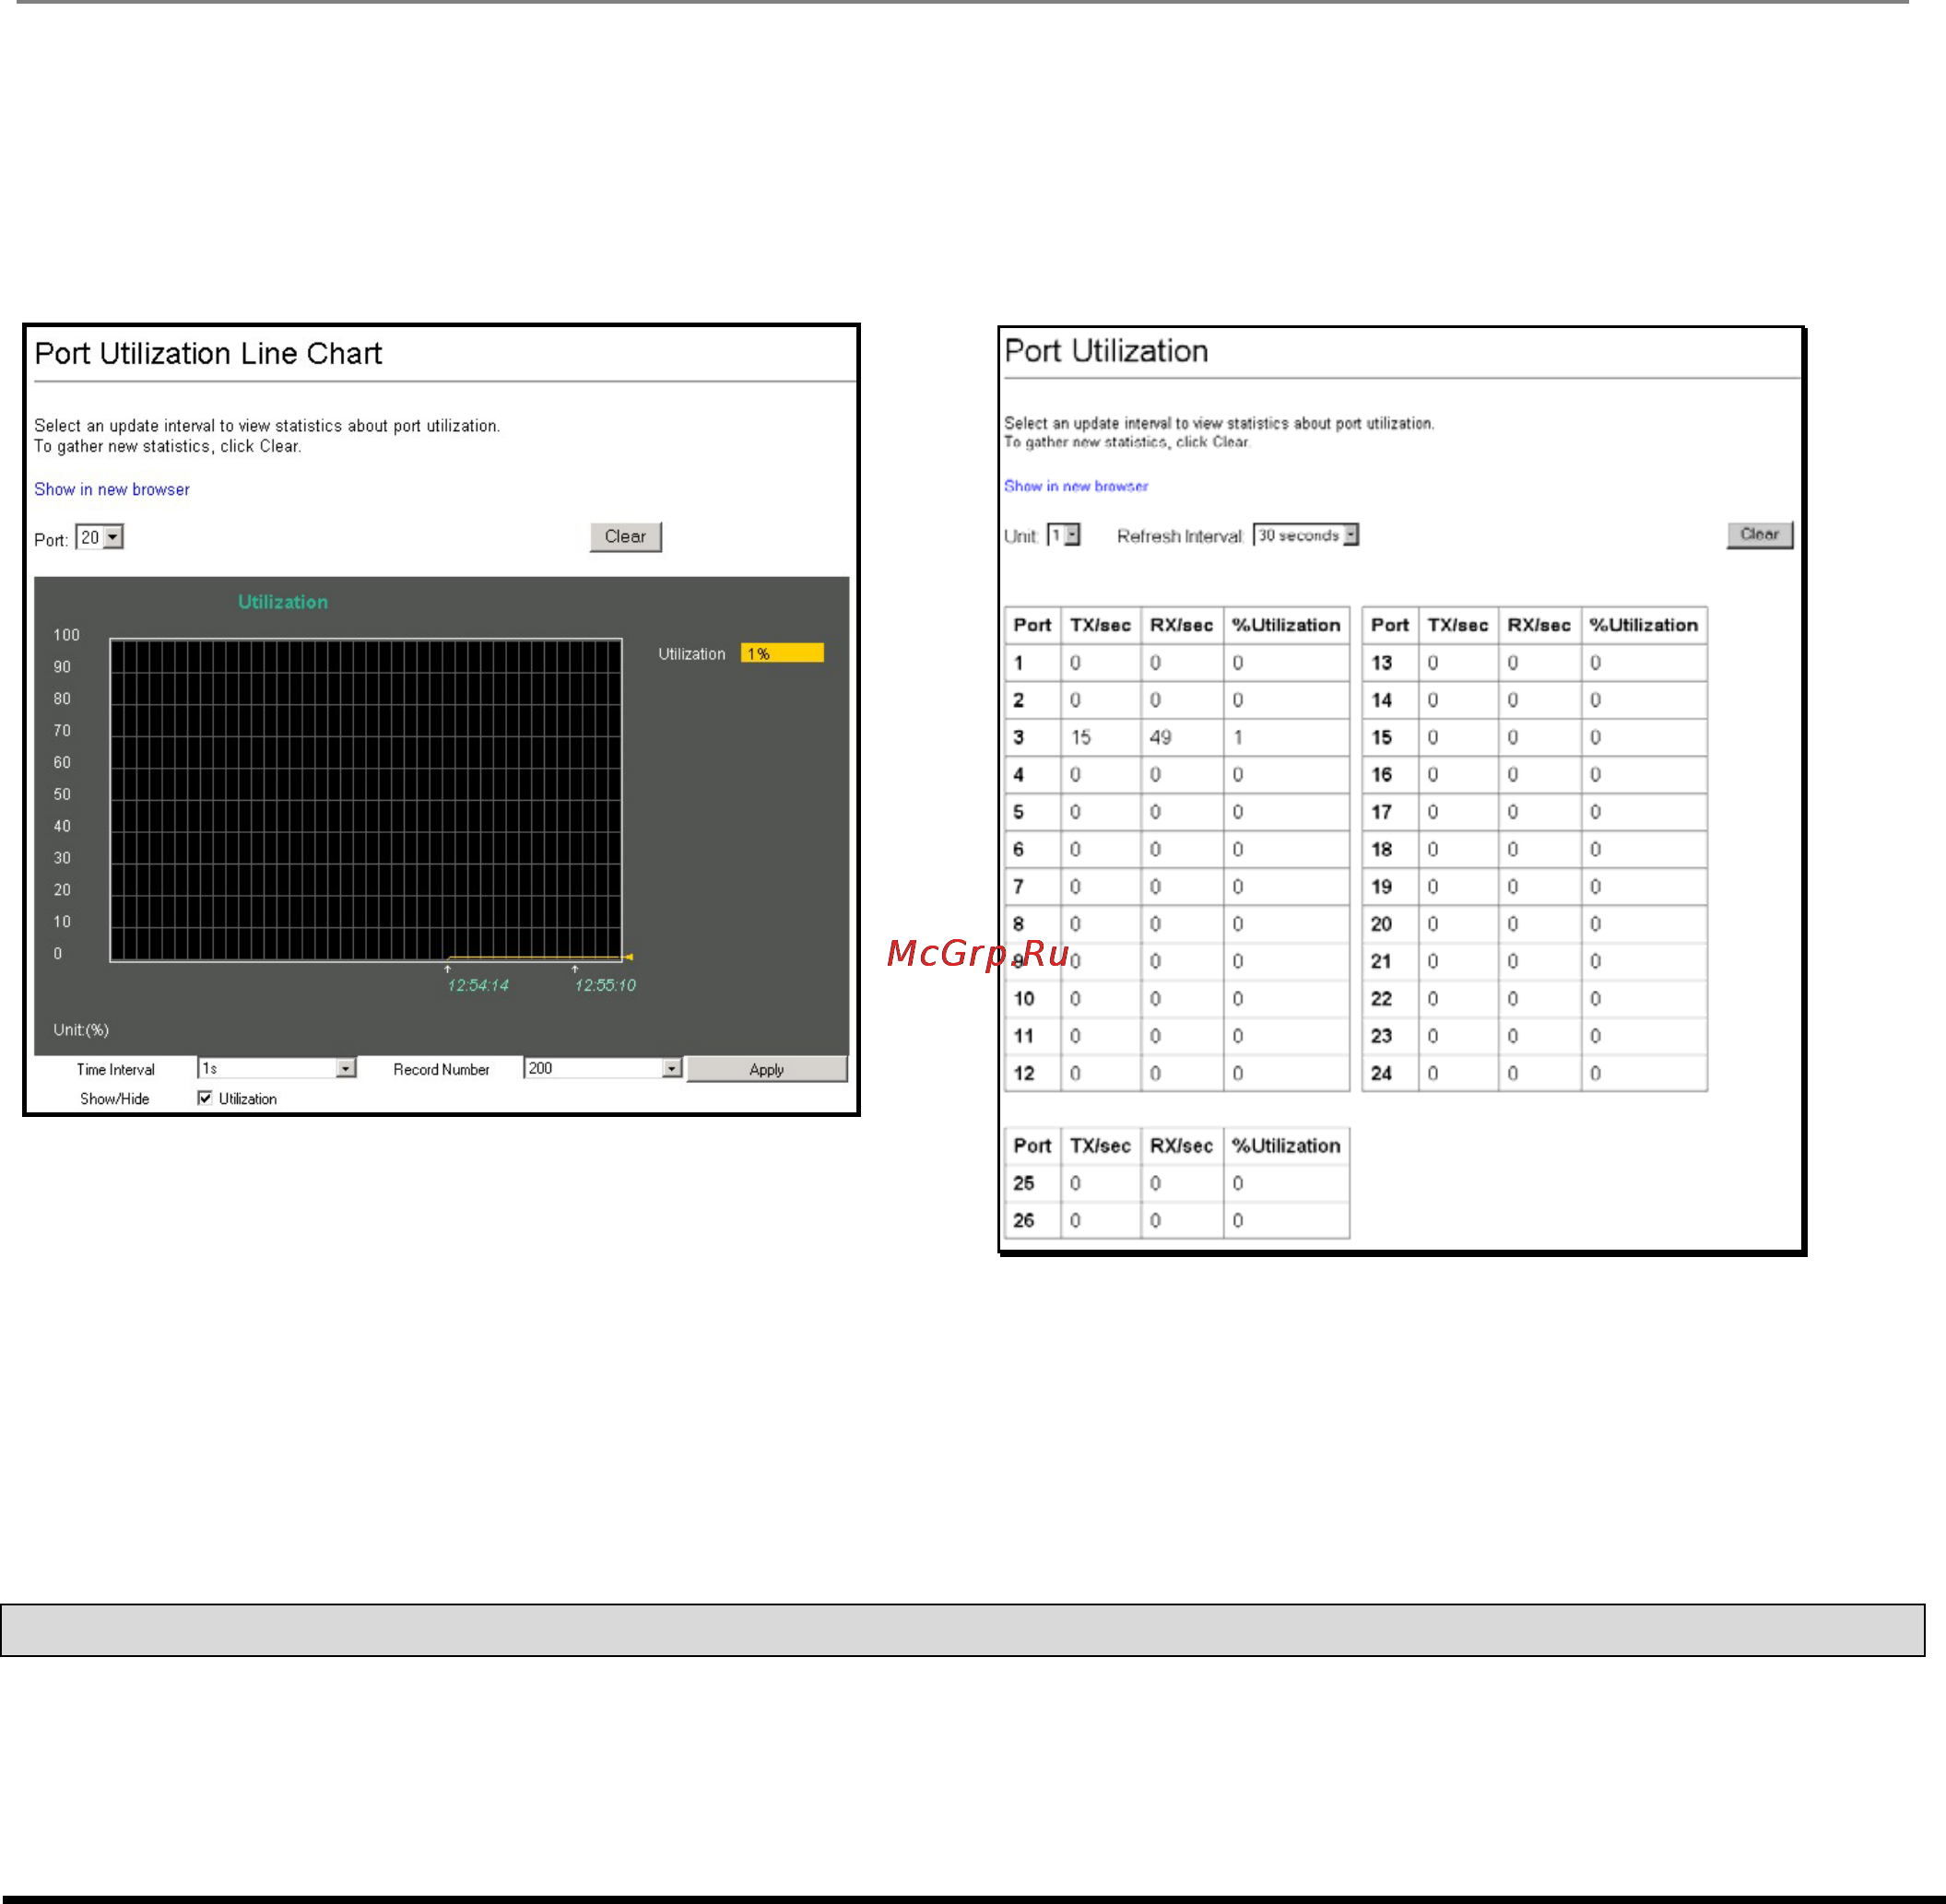Click the yellow Utilization 1% color swatch

pos(783,653)
